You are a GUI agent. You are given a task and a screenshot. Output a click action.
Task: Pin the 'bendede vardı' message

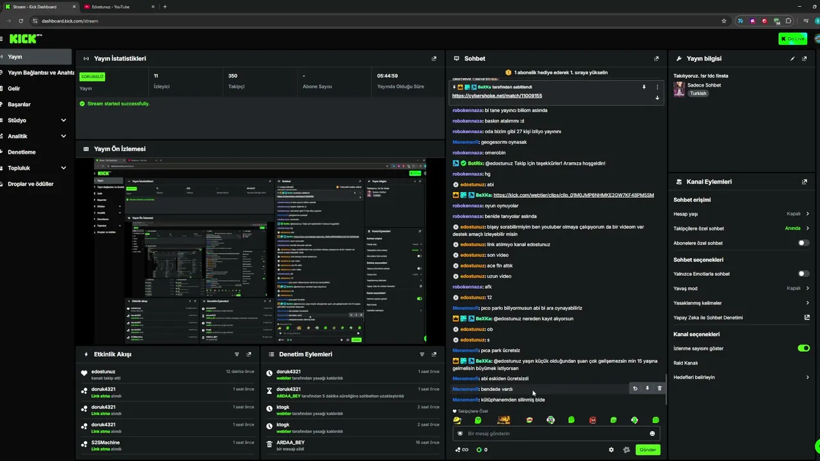(647, 388)
